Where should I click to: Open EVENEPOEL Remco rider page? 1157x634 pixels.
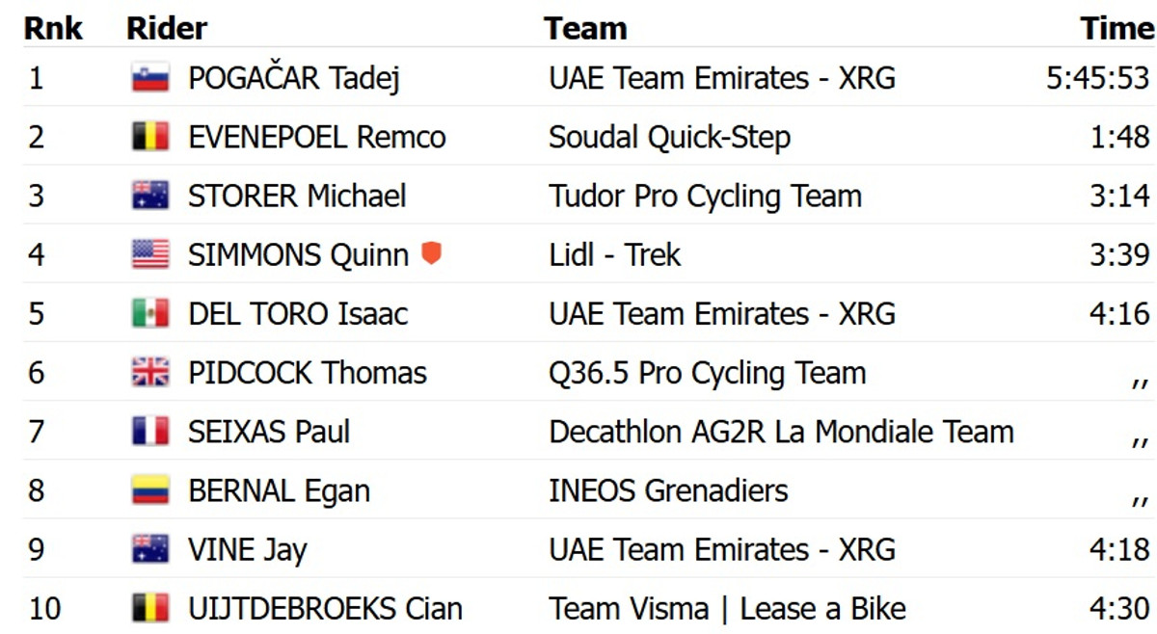point(316,137)
